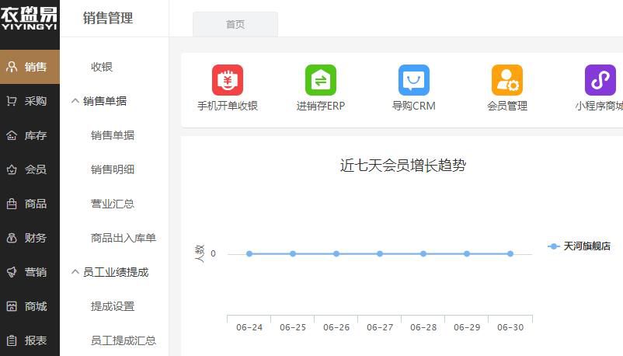Screen dimensions: 623x356
Task: Click the 库存 sidebar label
Action: (x=36, y=135)
